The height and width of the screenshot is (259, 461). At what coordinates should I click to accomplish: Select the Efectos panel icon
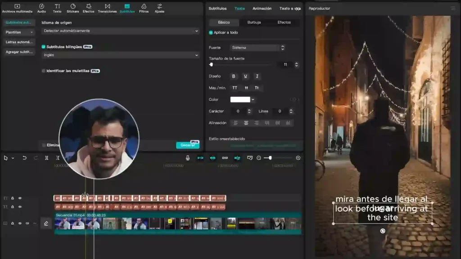pos(89,7)
